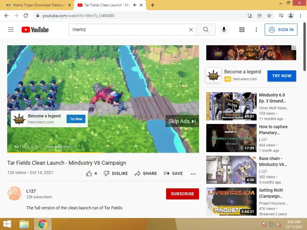
Task: Click the Hero Wars banner ad image
Action: (251, 53)
